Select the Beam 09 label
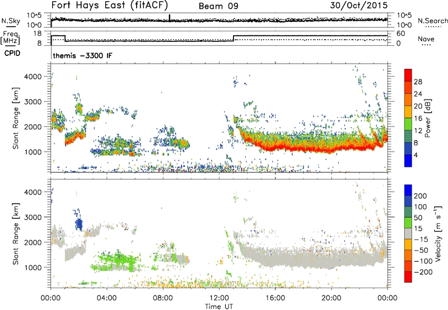This screenshot has height=310, width=448. 218,6
